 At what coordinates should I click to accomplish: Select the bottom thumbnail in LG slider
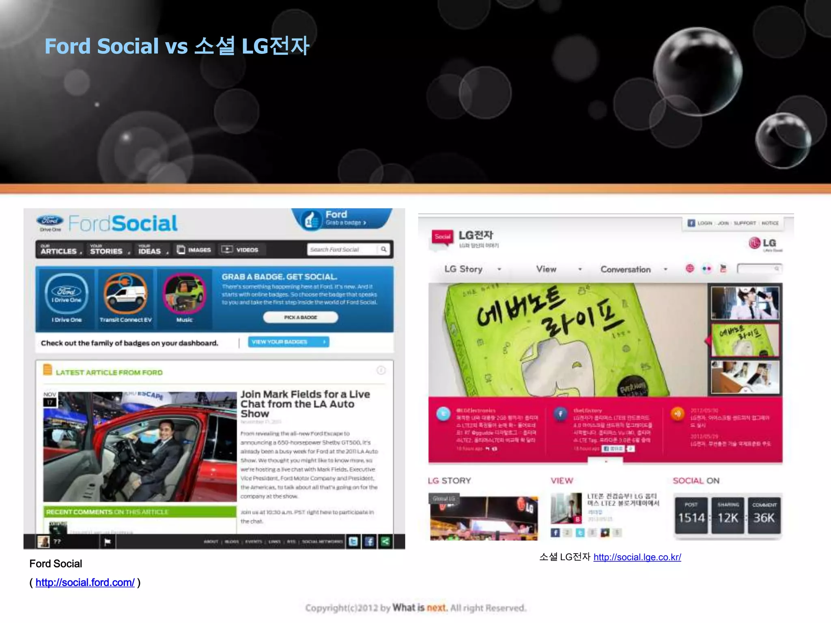(745, 378)
